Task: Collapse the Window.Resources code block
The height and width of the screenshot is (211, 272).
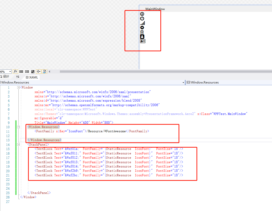Action: click(x=18, y=127)
